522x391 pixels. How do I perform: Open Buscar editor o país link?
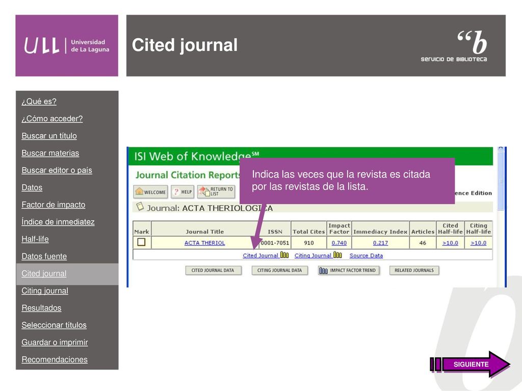57,170
